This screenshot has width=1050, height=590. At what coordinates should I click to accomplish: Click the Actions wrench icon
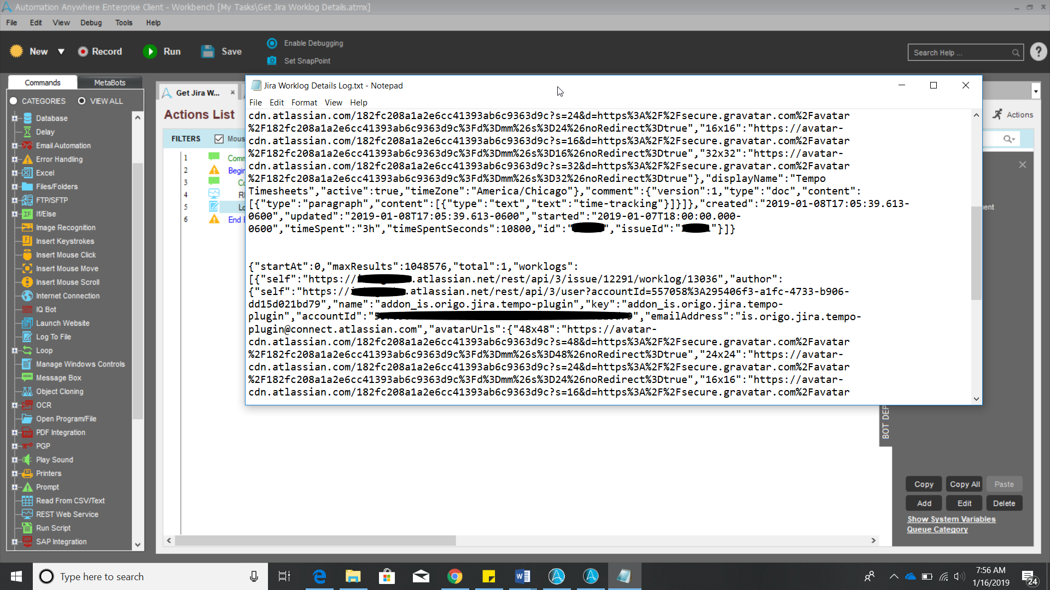998,114
